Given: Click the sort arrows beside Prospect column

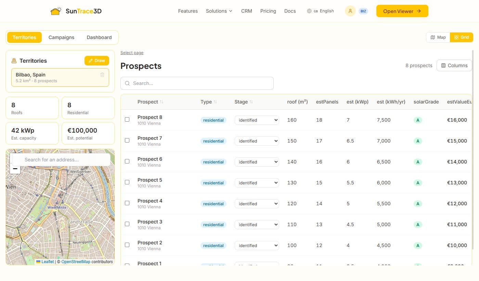Looking at the screenshot, I should coord(161,102).
